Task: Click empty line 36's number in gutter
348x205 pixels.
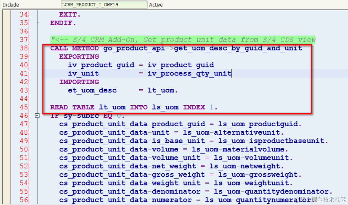Action: pos(24,31)
